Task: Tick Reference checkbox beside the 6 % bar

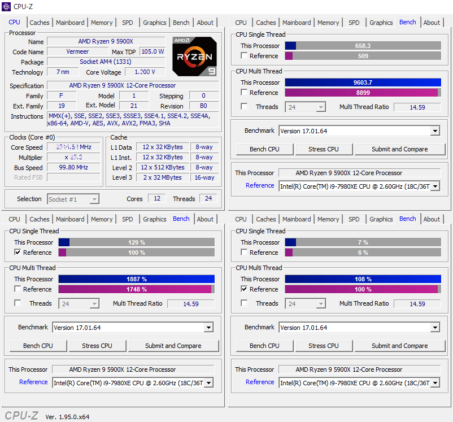Action: (244, 252)
